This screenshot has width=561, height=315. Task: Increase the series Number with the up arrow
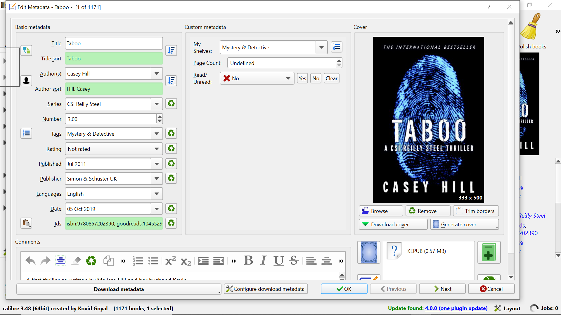pyautogui.click(x=160, y=117)
